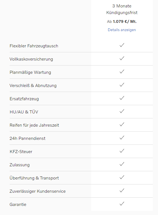Select the Garantie feature label
This screenshot has width=158, height=215.
click(18, 205)
